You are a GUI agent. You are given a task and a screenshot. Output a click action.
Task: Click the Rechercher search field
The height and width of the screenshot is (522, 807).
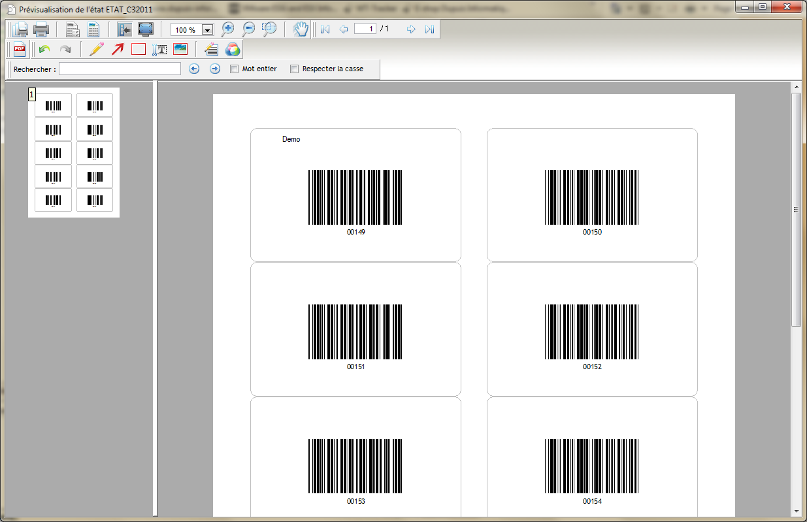pos(120,69)
